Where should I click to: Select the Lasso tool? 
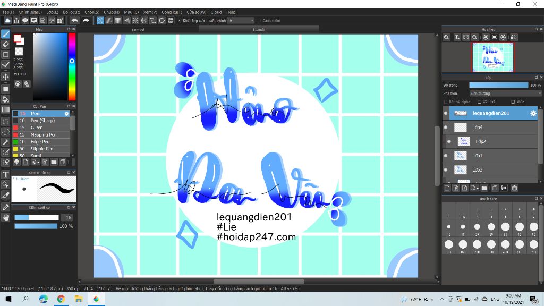5,132
